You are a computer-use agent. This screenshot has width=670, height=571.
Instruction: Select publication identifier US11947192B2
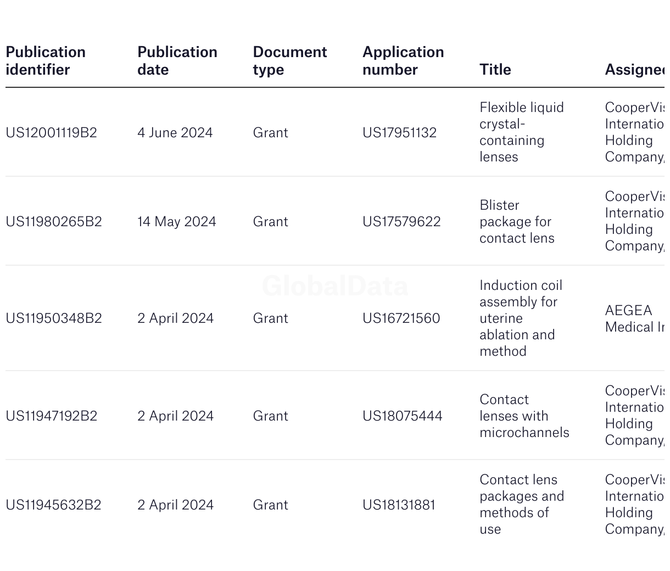click(52, 416)
